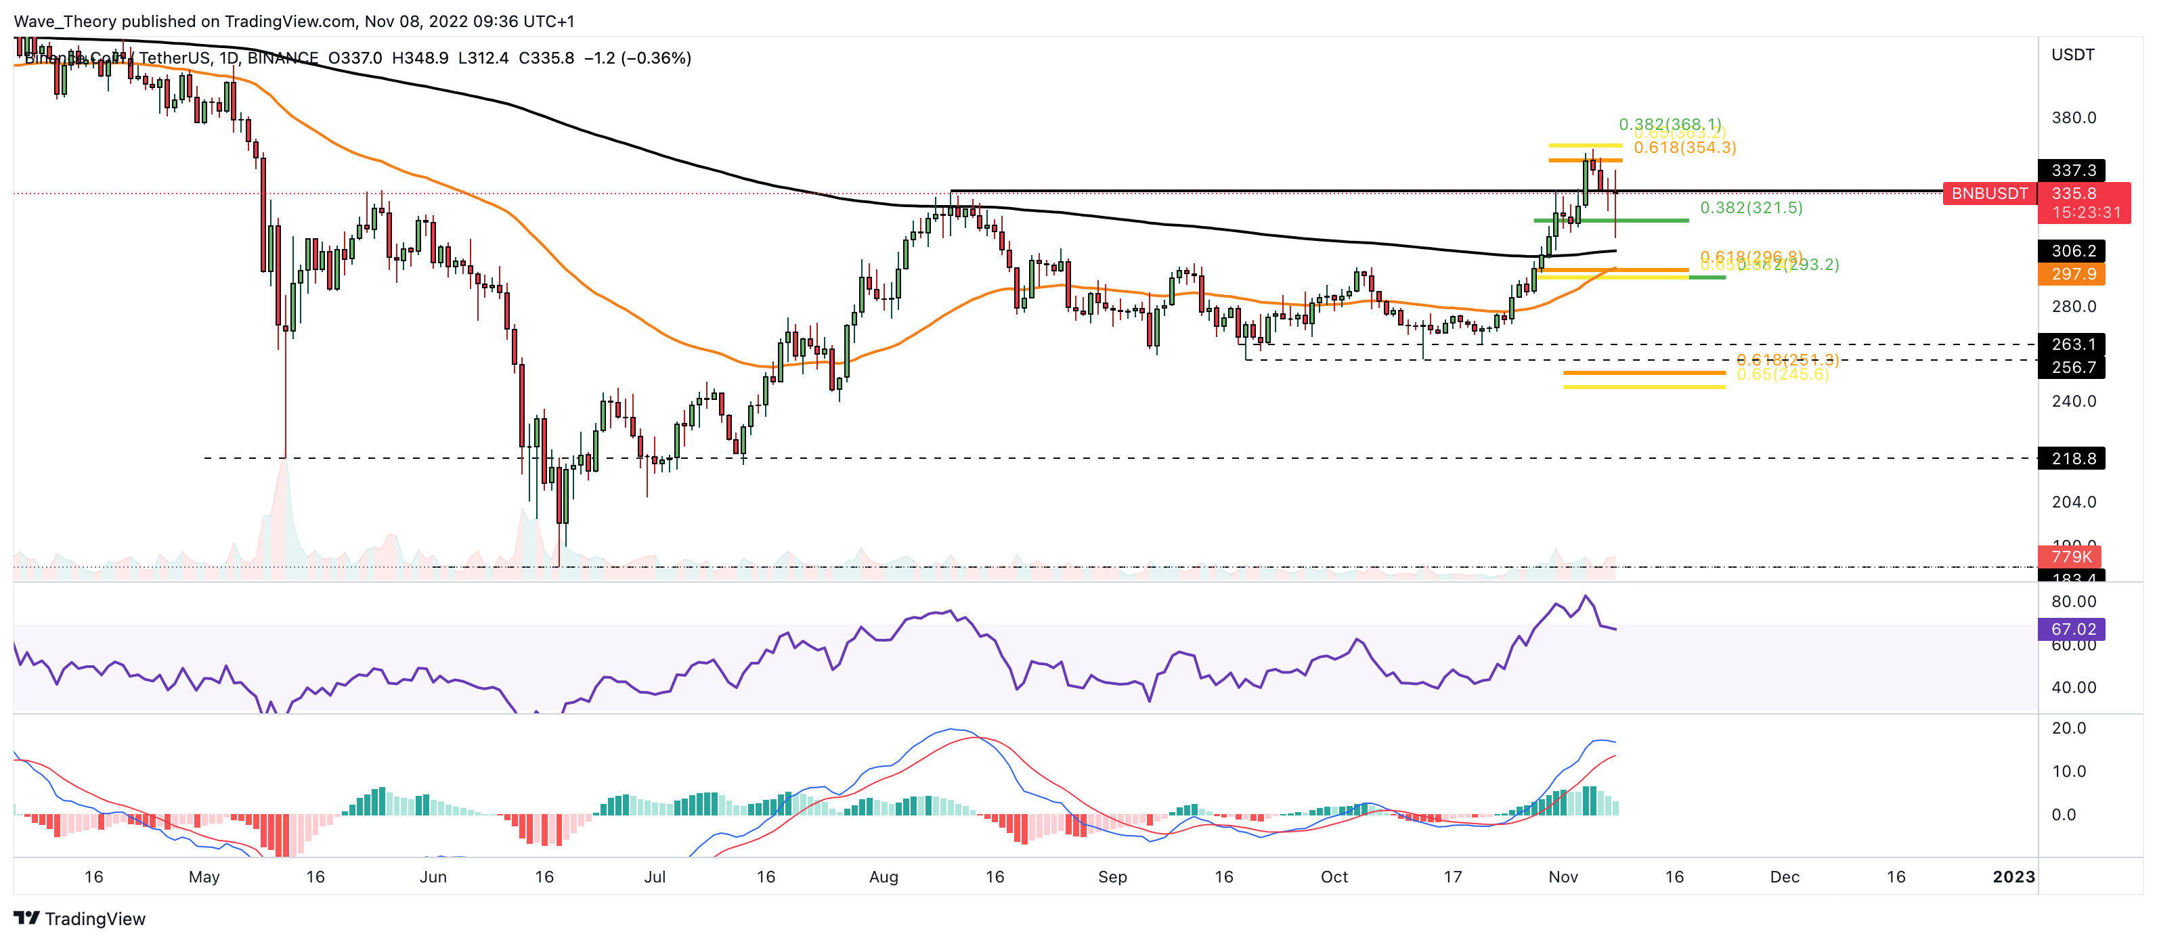Click the red 779K volume label
The image size is (2157, 942).
(x=2071, y=556)
